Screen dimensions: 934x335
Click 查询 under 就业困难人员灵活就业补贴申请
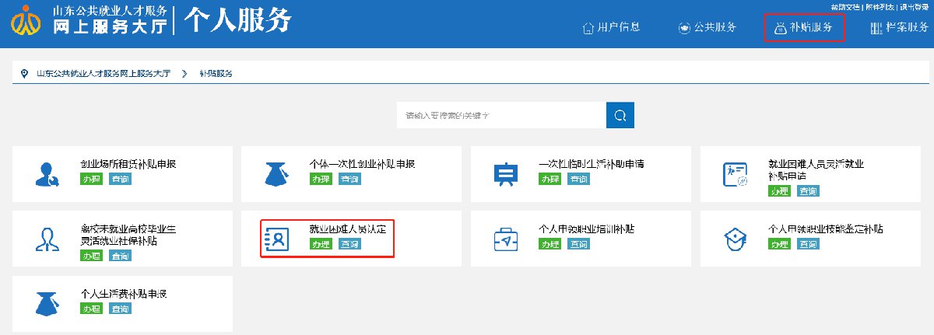[808, 191]
